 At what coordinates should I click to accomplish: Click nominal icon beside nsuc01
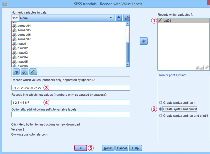(14, 44)
